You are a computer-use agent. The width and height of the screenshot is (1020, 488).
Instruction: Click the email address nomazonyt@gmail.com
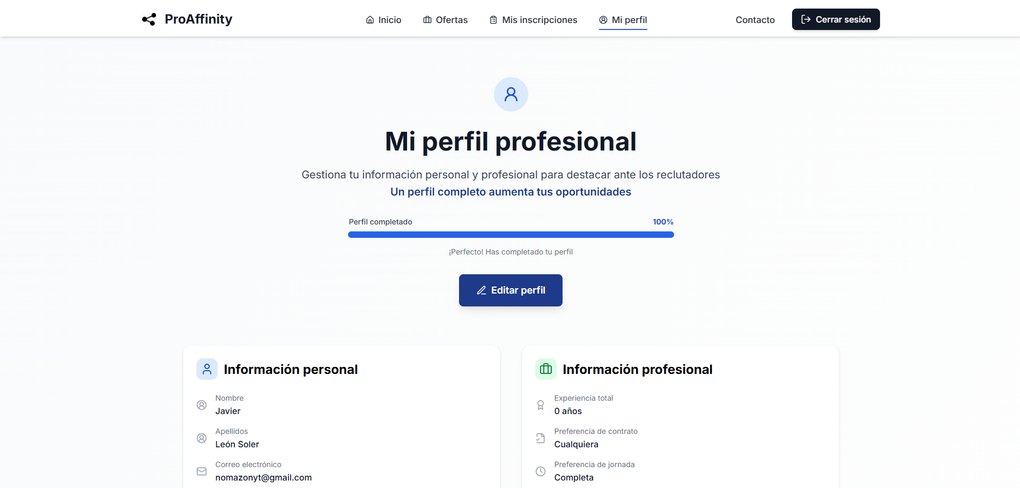tap(263, 477)
